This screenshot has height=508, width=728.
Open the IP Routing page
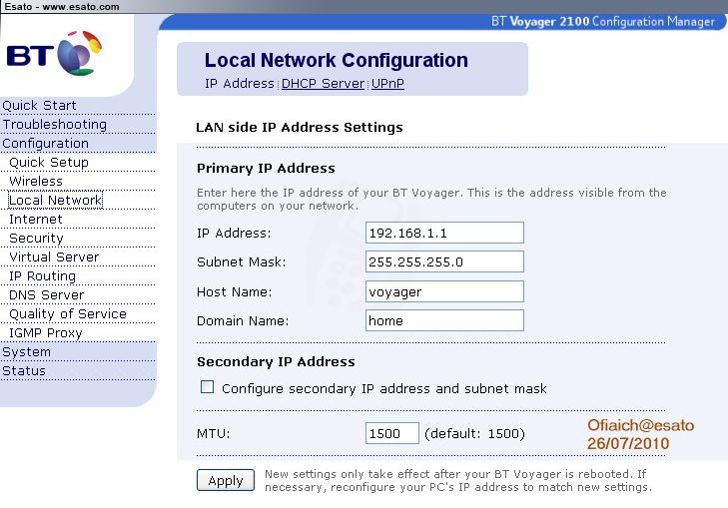[42, 276]
